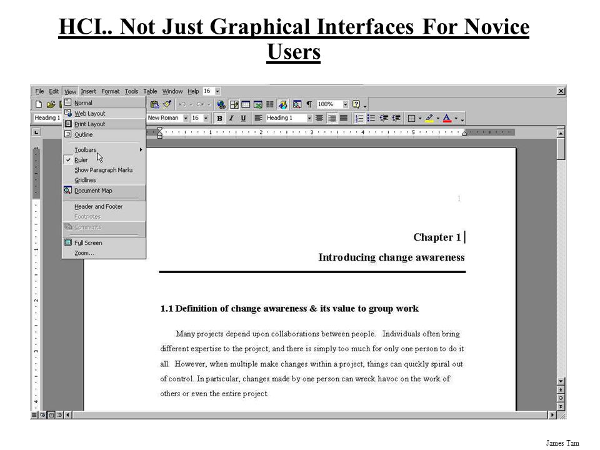This screenshot has height=450, width=600.
Task: Open the Drawing toolbar icon
Action: pos(282,104)
